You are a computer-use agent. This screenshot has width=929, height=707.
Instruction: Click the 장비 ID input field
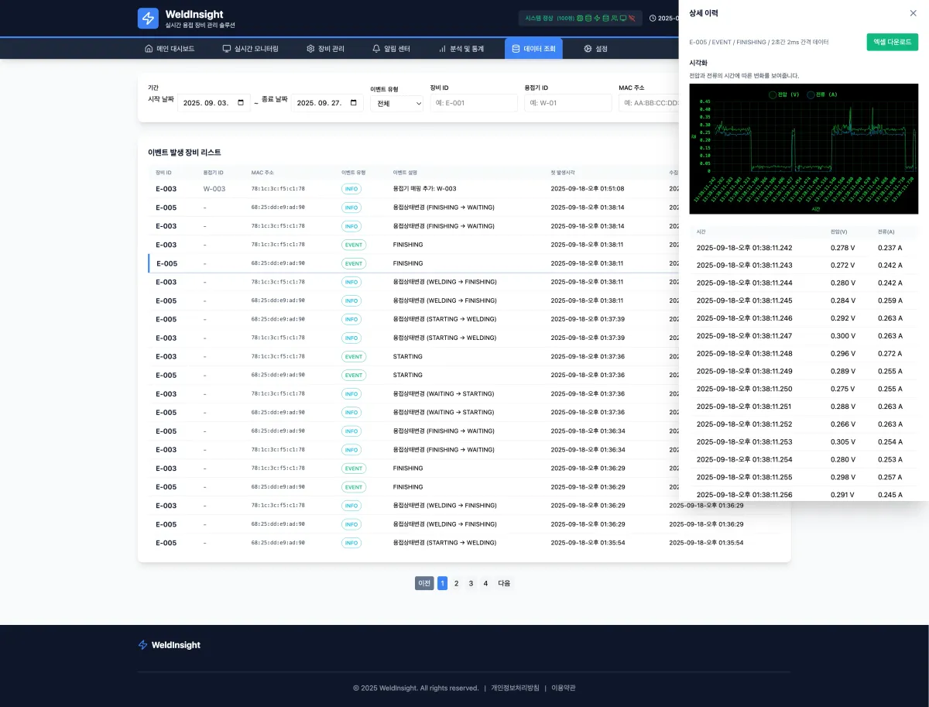pyautogui.click(x=473, y=103)
